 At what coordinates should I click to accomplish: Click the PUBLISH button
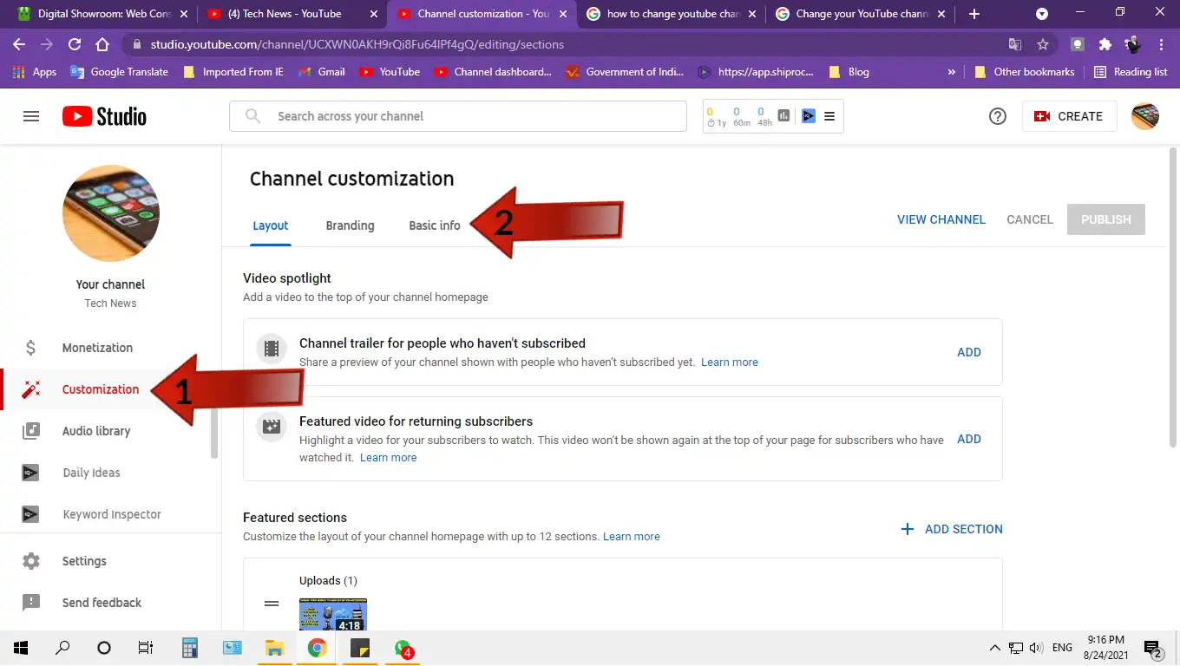click(x=1106, y=219)
